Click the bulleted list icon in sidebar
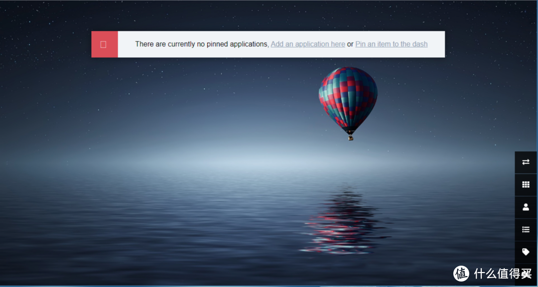Viewport: 538px width, 287px height. (526, 229)
